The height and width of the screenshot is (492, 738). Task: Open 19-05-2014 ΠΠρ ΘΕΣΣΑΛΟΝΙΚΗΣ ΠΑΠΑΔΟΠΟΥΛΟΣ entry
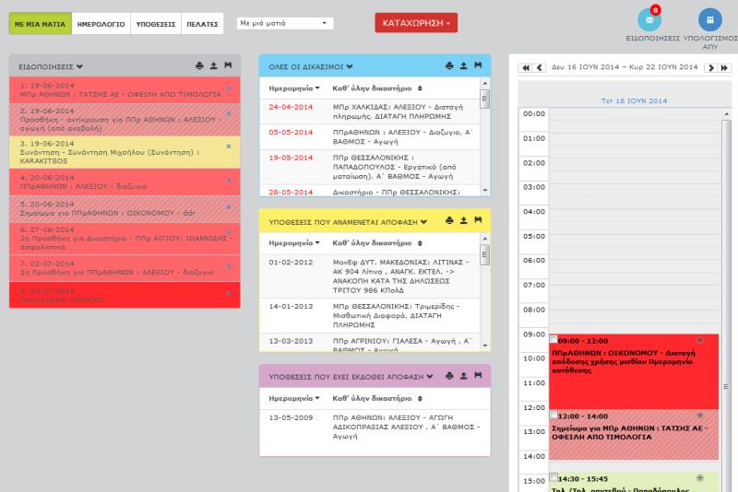370,168
